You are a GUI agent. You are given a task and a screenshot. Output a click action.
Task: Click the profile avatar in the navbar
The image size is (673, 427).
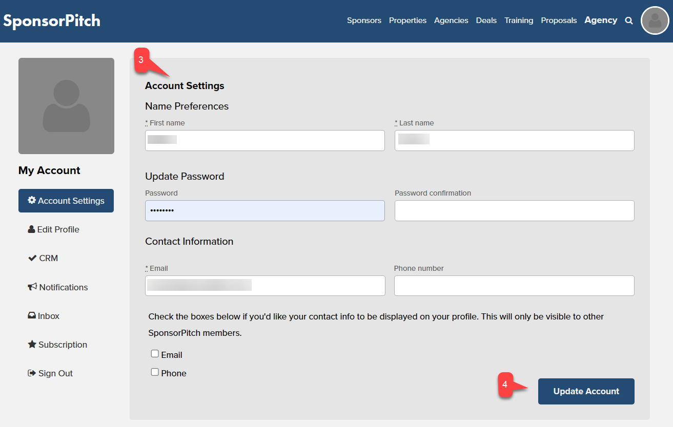pos(655,20)
